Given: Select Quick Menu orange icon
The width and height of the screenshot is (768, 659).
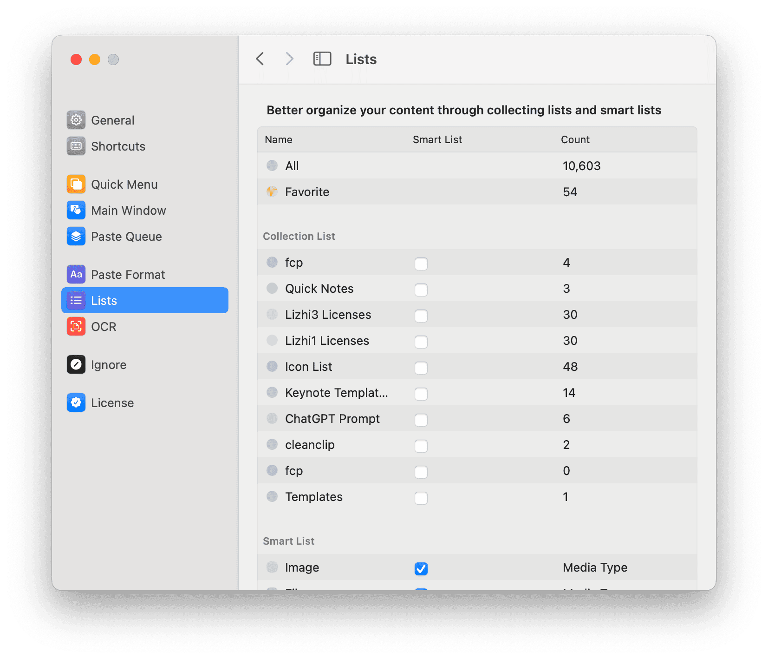Looking at the screenshot, I should tap(76, 185).
